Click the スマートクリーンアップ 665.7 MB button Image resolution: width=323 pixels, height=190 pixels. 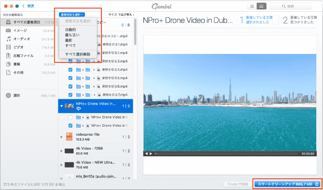pos(287,184)
